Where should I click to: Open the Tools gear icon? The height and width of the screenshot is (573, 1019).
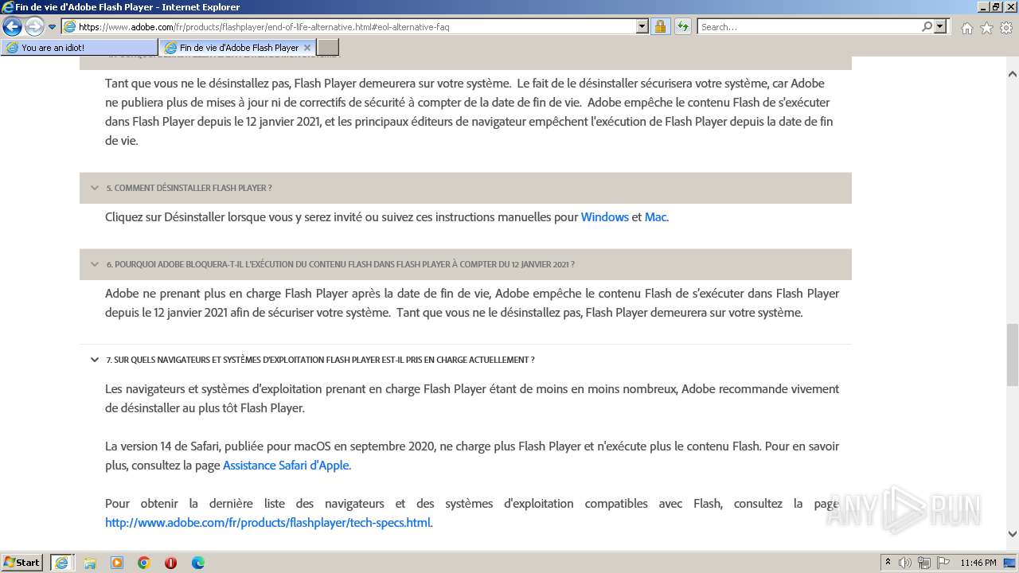[x=1006, y=28]
